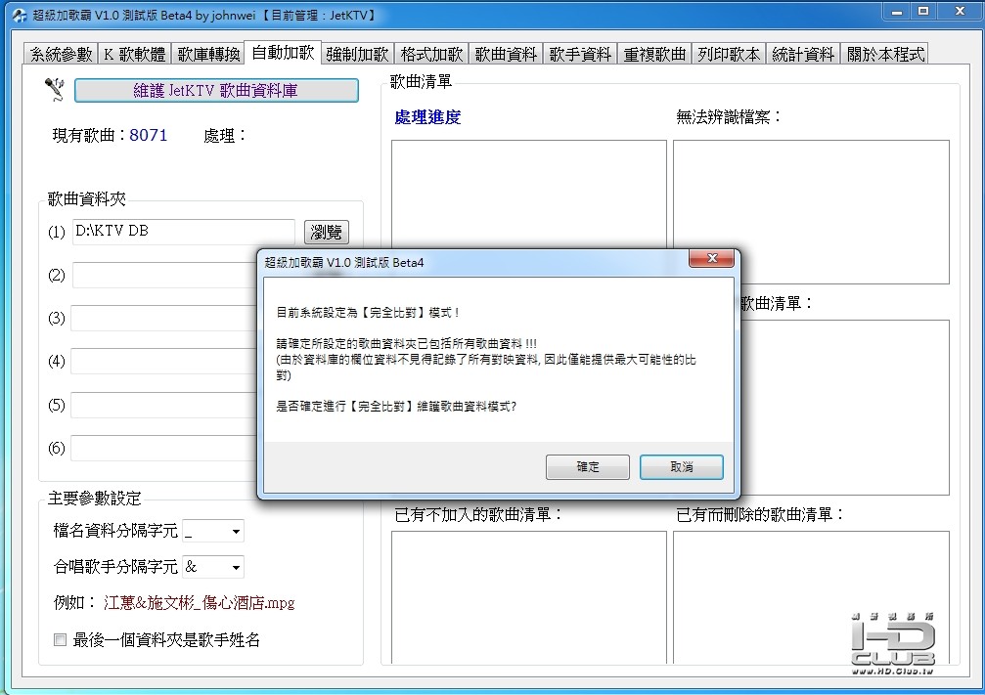The image size is (985, 695).
Task: Minimize the main window
Action: [x=896, y=12]
